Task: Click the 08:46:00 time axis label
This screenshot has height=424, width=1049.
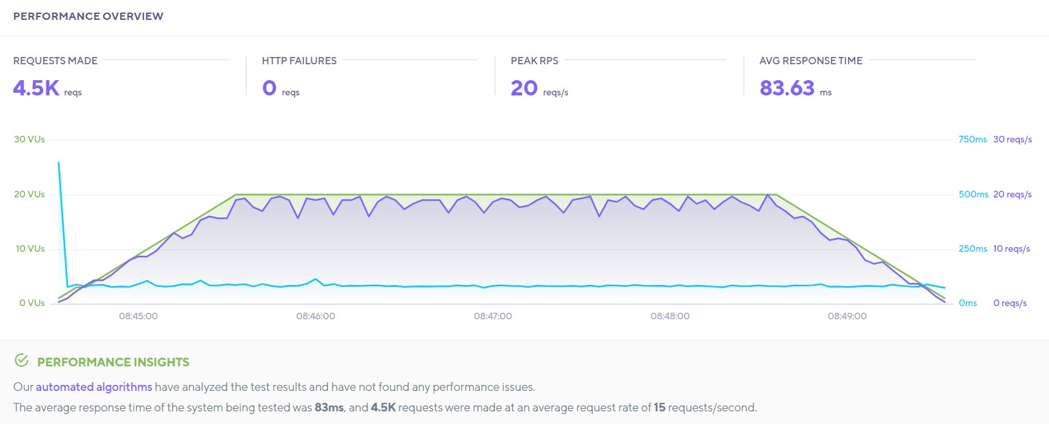Action: point(315,316)
